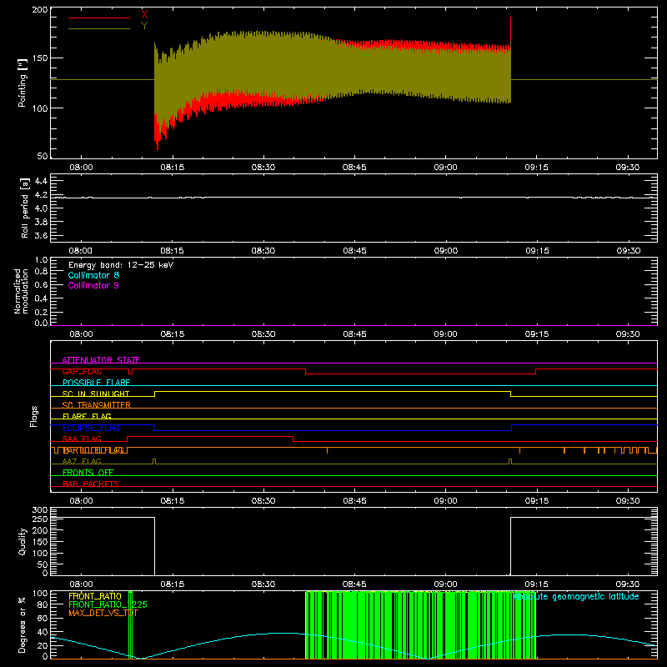Click the 09:00 tick label under Quality plot

[445, 584]
